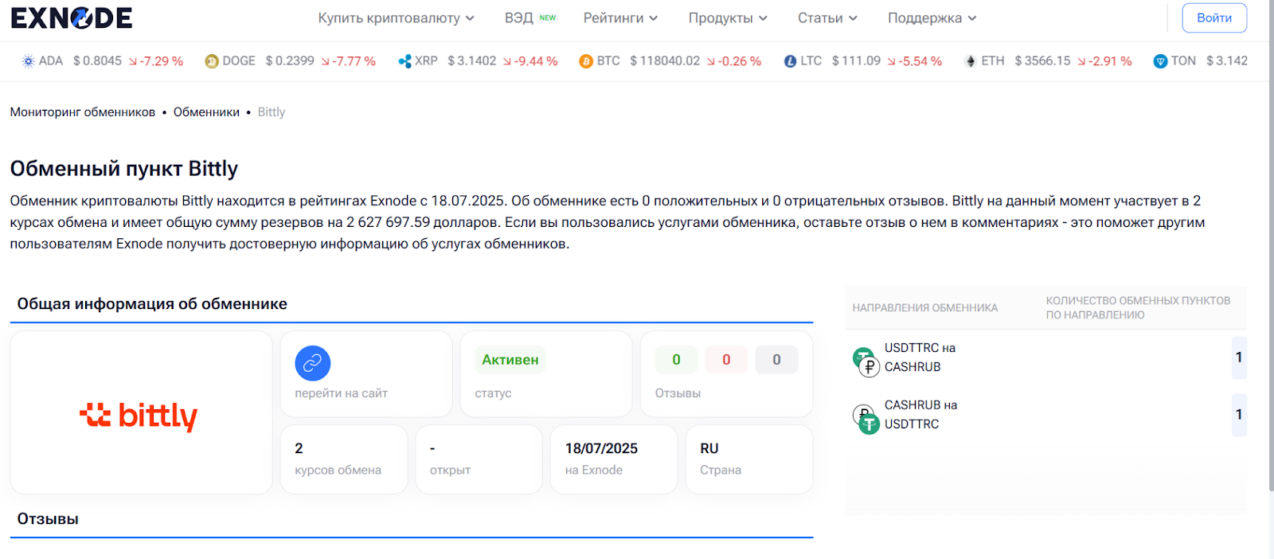Click the Активен status badge
The image size is (1274, 559).
tap(510, 360)
